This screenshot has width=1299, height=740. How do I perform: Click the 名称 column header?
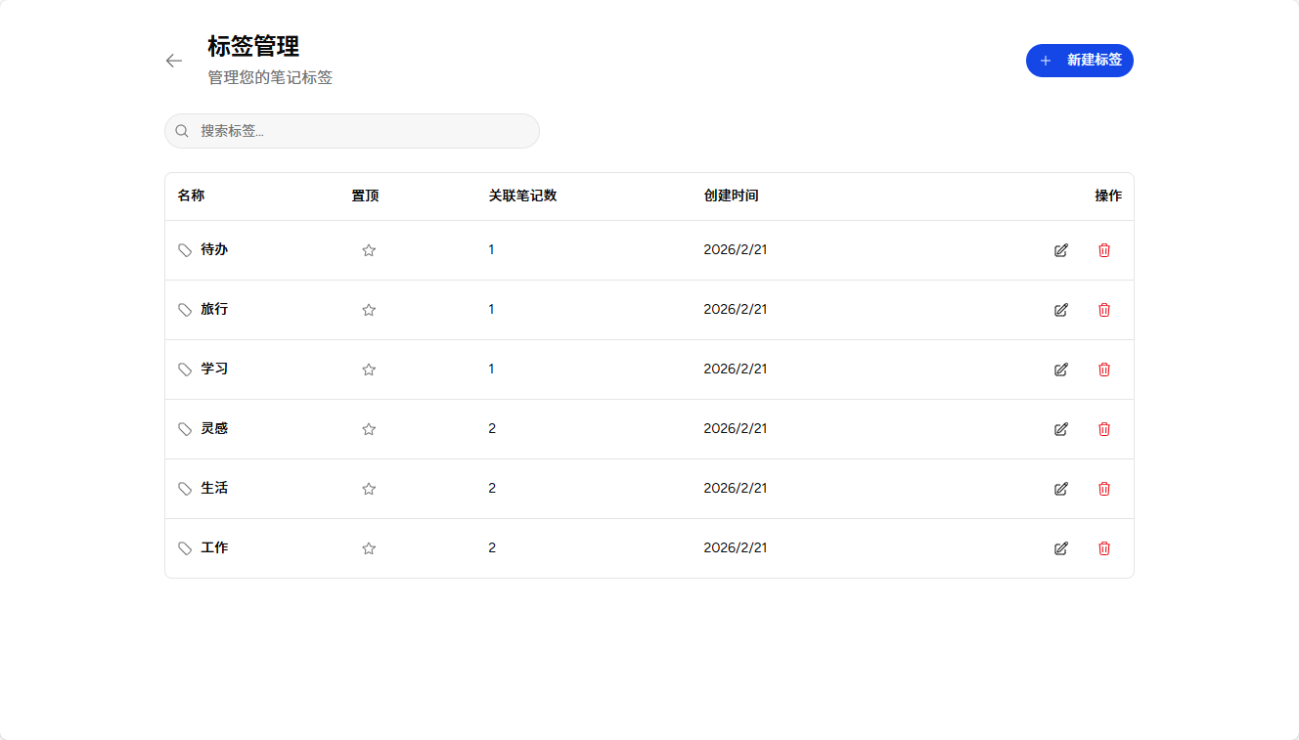pos(191,196)
